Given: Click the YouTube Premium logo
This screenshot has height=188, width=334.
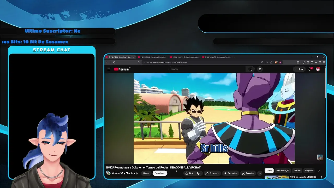Looking at the screenshot, I should point(122,69).
